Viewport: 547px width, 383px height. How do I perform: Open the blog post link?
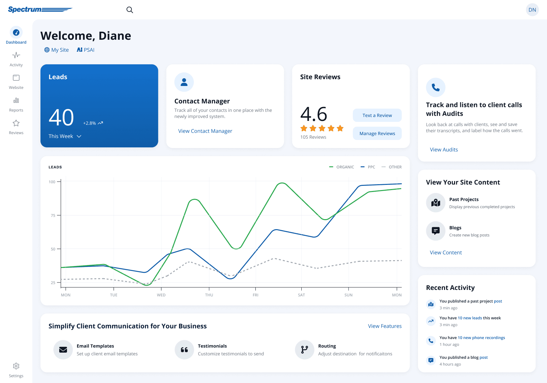(x=484, y=357)
